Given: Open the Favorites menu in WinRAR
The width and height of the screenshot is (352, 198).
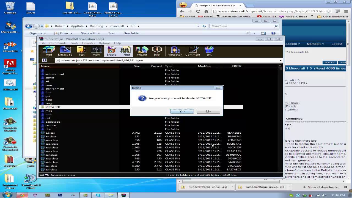Looking at the screenshot, I should pyautogui.click(x=88, y=43).
